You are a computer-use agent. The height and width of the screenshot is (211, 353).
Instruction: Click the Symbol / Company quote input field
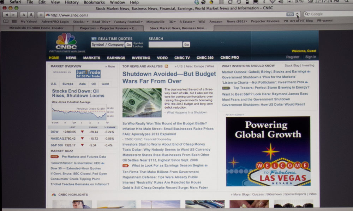pos(108,45)
